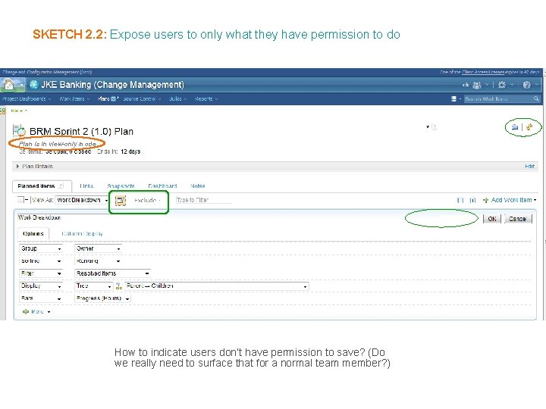Viewport: 546px width, 409px height.
Task: Click the OK button
Action: point(492,219)
